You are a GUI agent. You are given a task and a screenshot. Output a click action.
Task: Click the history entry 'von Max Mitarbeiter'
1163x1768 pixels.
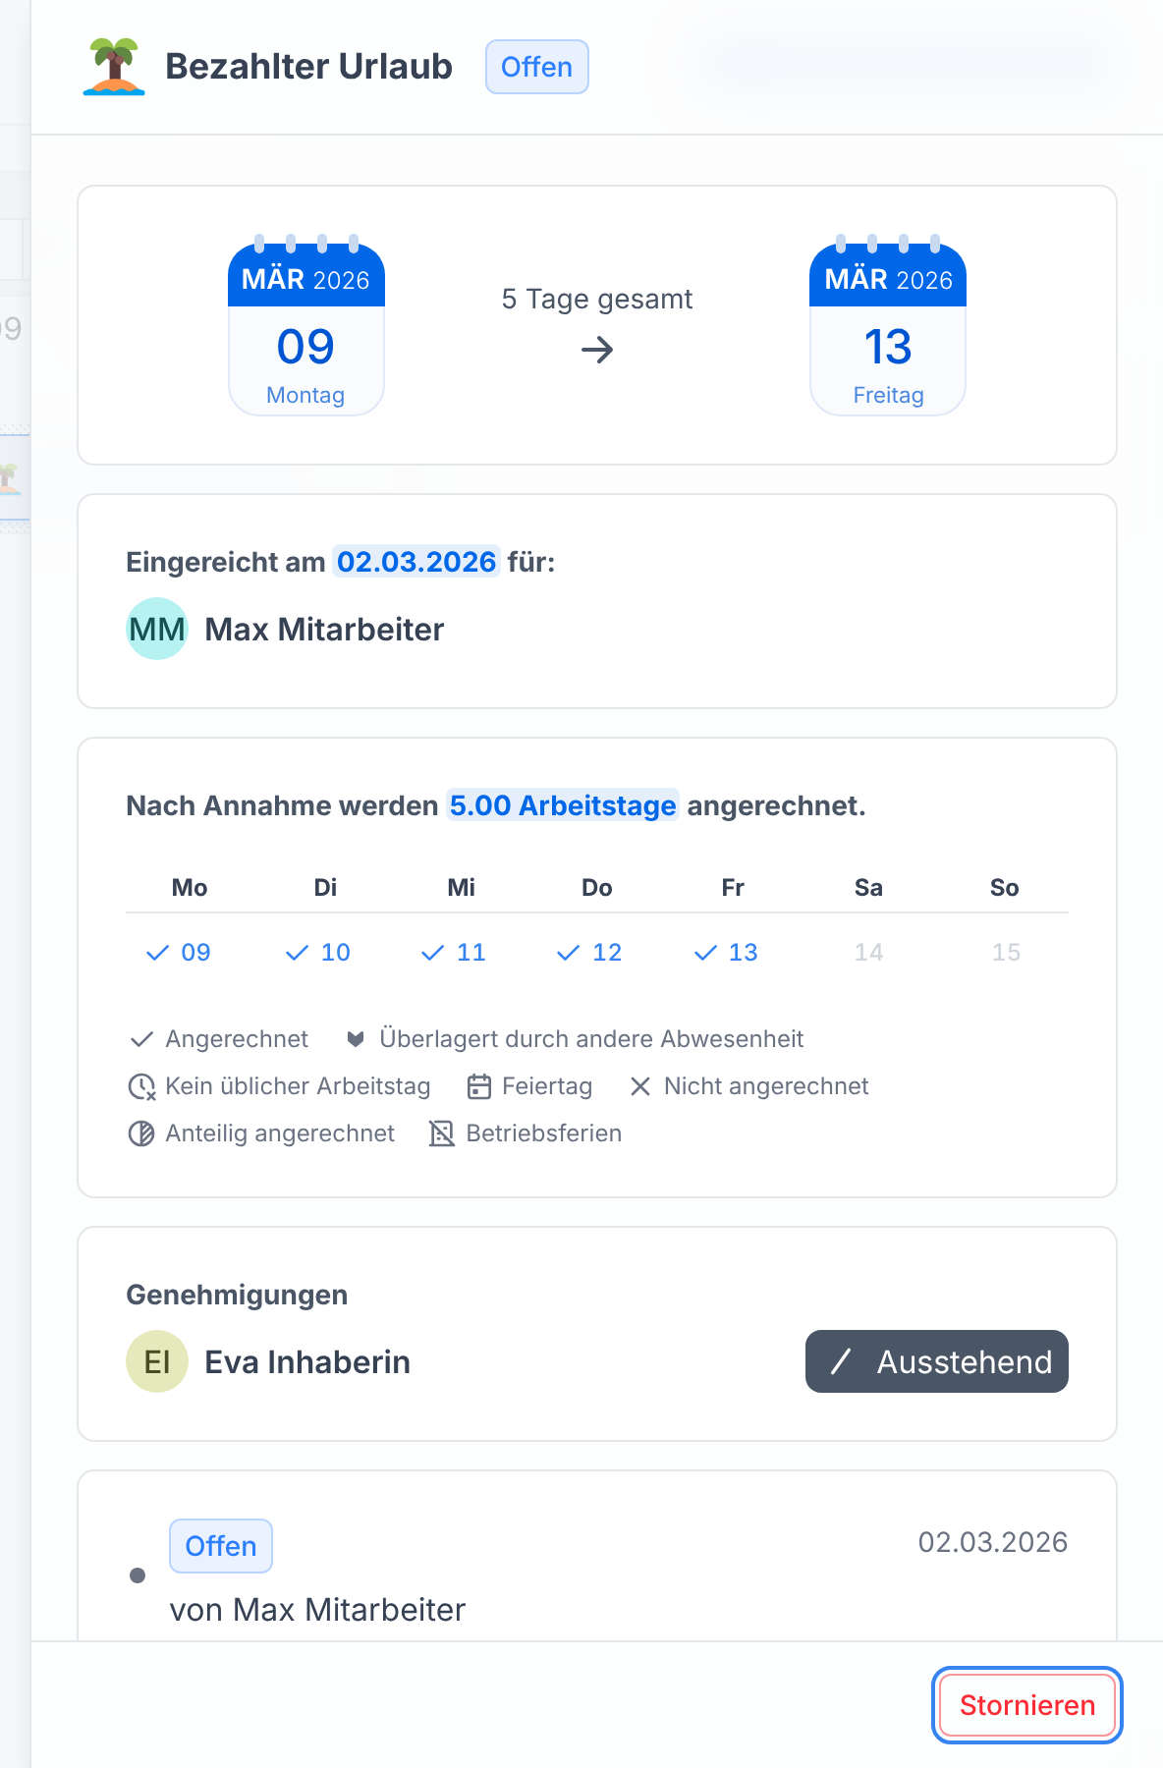tap(318, 1610)
